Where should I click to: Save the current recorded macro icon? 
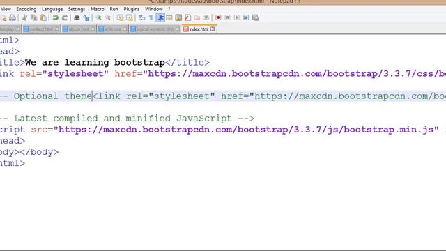(x=256, y=17)
